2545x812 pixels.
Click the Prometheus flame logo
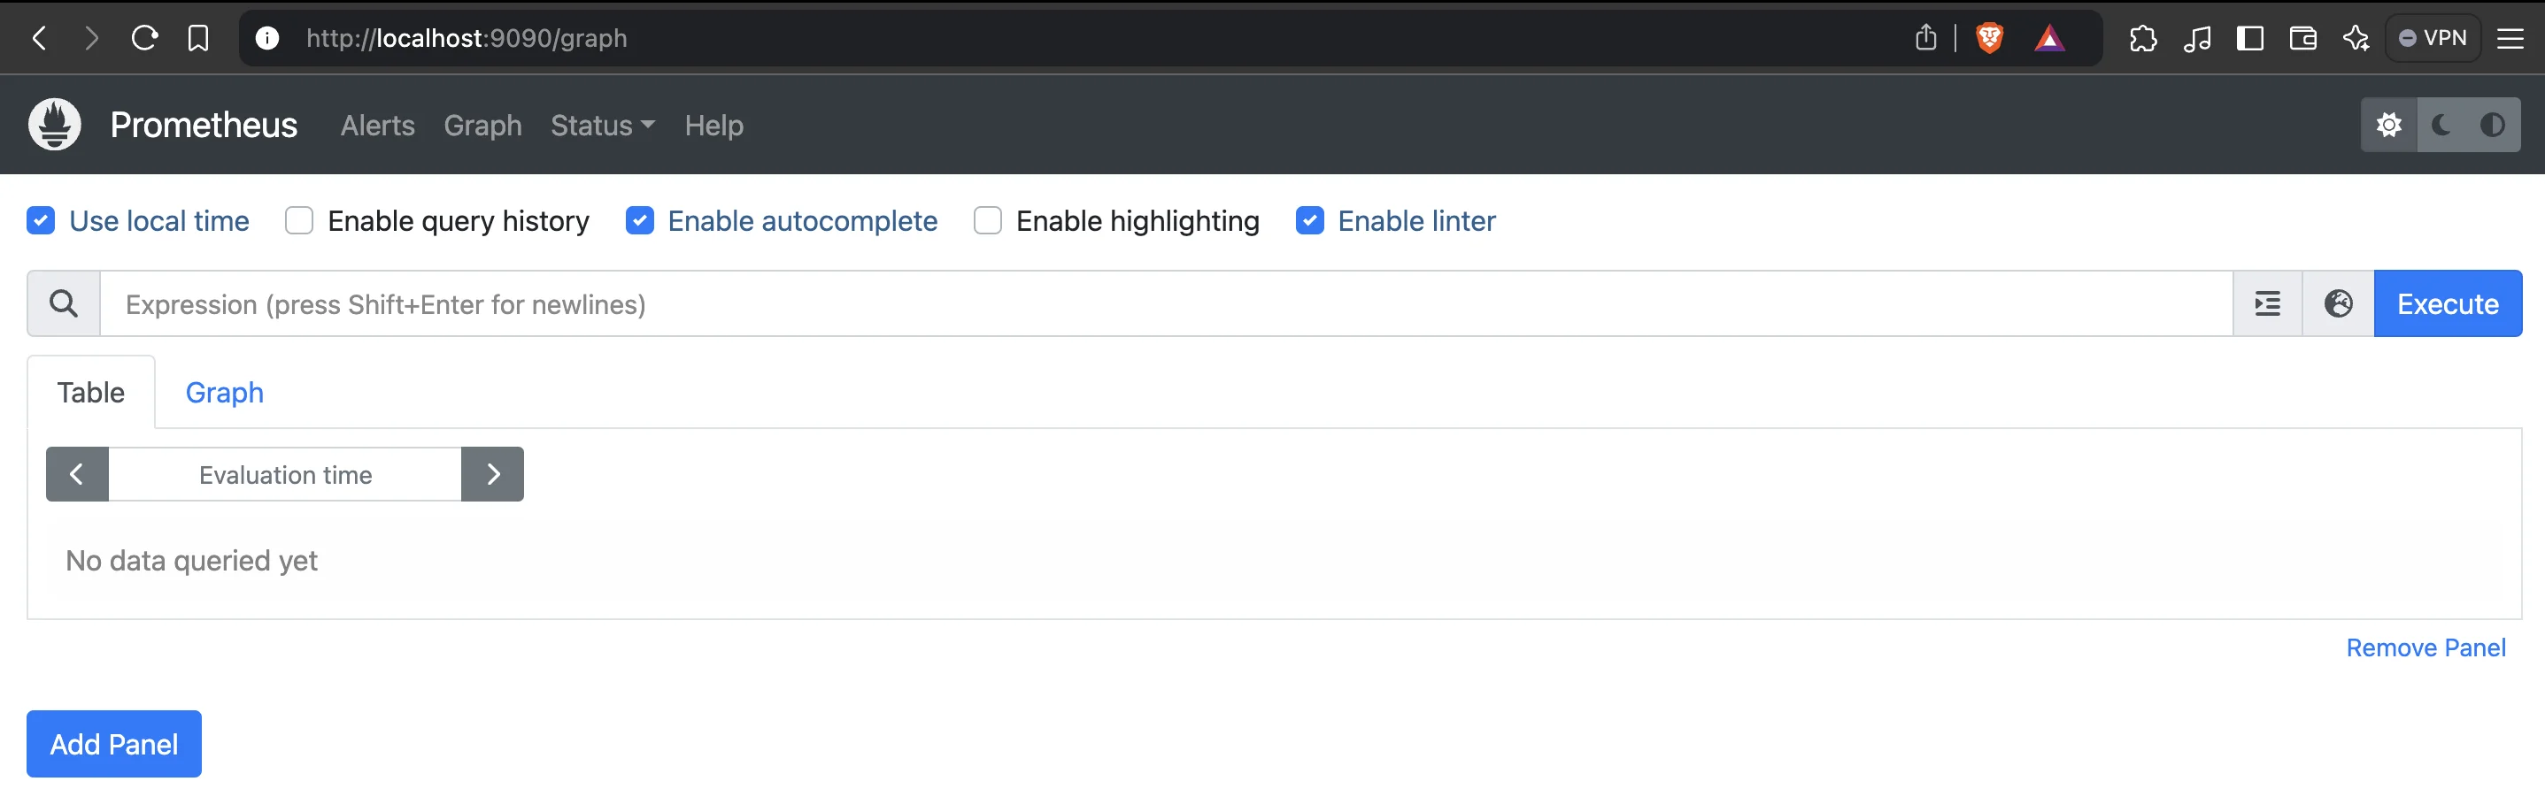(54, 125)
